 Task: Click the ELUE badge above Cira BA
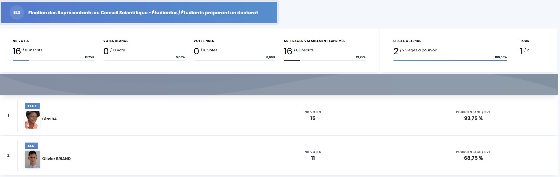[32, 106]
